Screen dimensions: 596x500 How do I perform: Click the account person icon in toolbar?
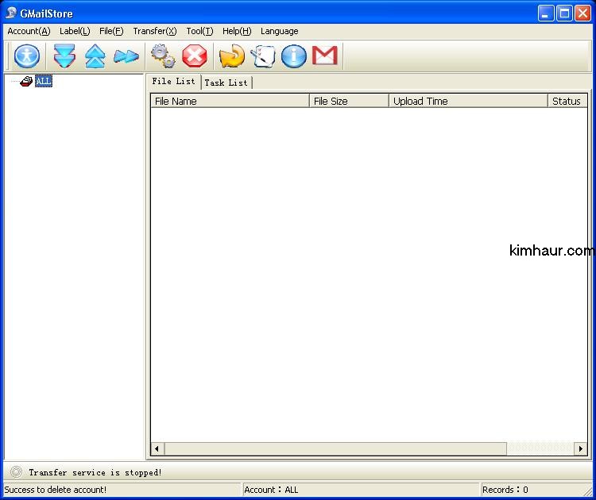coord(27,56)
